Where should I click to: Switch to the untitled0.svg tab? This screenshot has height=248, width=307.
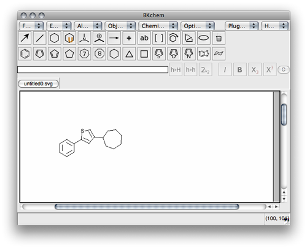[x=38, y=83]
